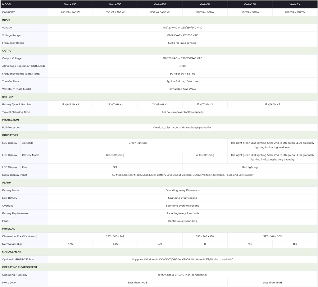Select the 2000VA / 1200W capacity cell
This screenshot has height=287, width=318.
(295, 12)
